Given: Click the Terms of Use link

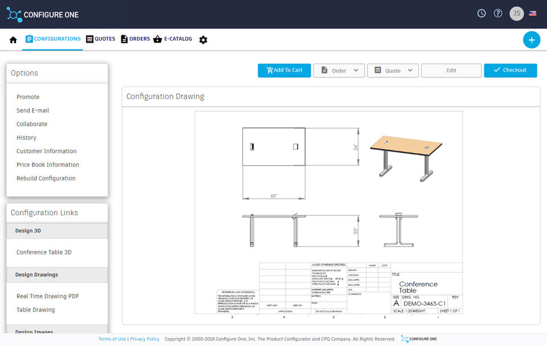Looking at the screenshot, I should [112, 339].
